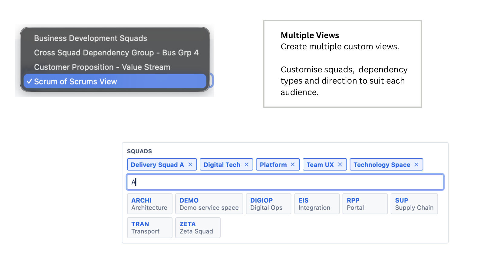
Task: Add the ZETA Zeta Squad option
Action: (198, 228)
